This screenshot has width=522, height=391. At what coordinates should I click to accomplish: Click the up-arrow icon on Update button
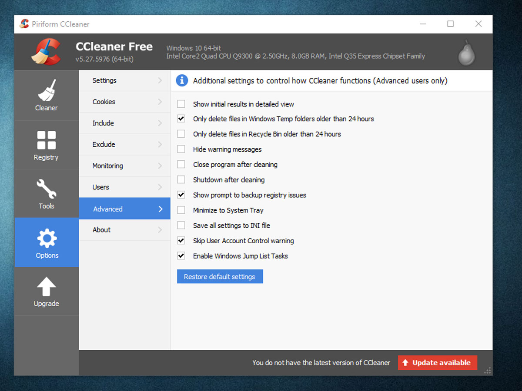tap(405, 363)
